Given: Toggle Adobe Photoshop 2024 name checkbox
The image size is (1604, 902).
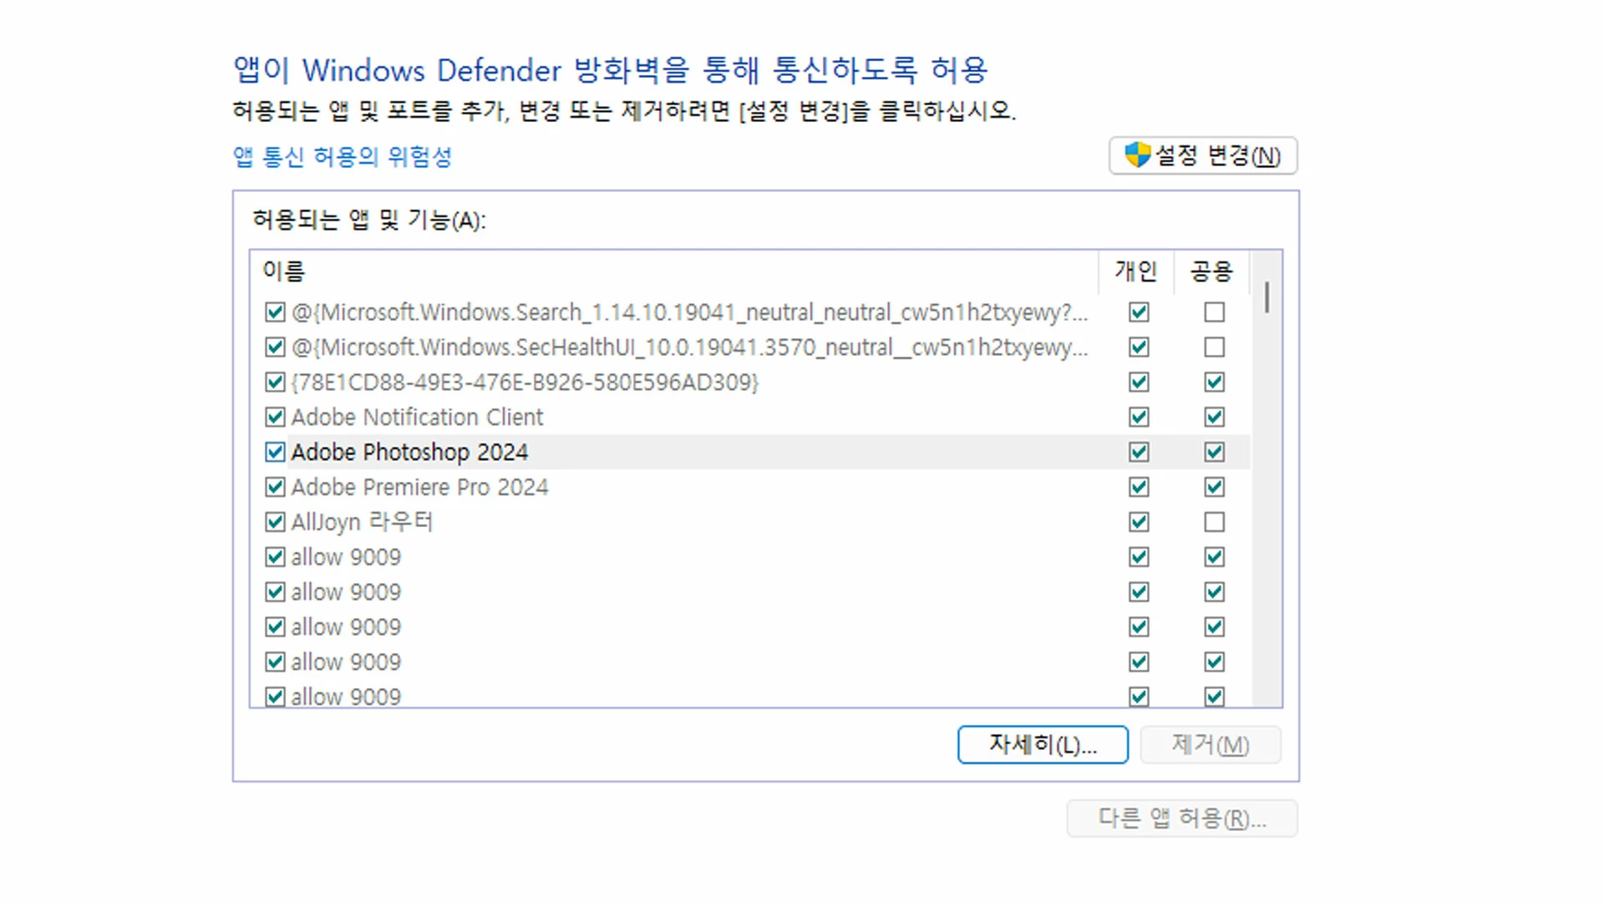Looking at the screenshot, I should click(x=275, y=452).
